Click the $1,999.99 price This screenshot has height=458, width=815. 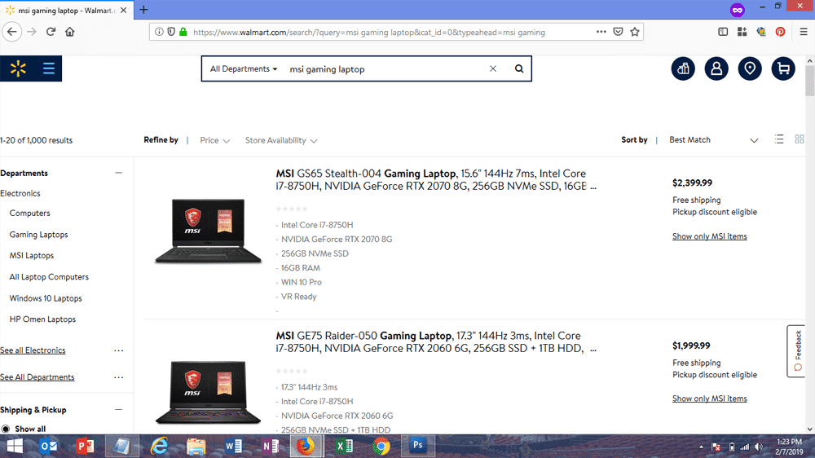coord(691,346)
